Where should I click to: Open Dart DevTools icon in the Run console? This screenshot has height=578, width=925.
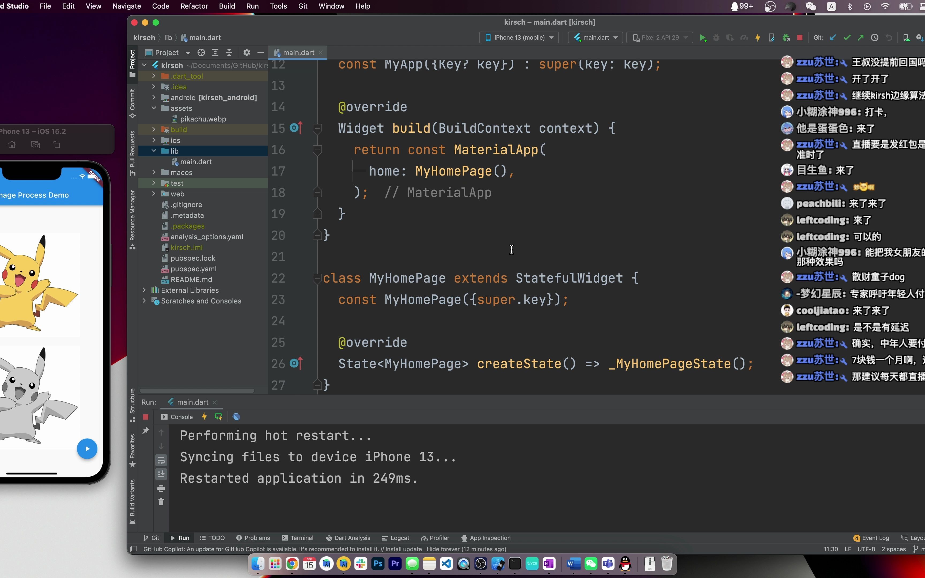coord(236,417)
